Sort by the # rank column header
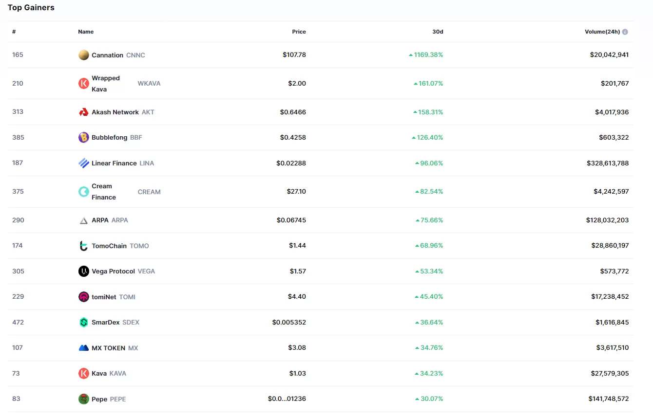Screen dimensions: 653x416 14,32
